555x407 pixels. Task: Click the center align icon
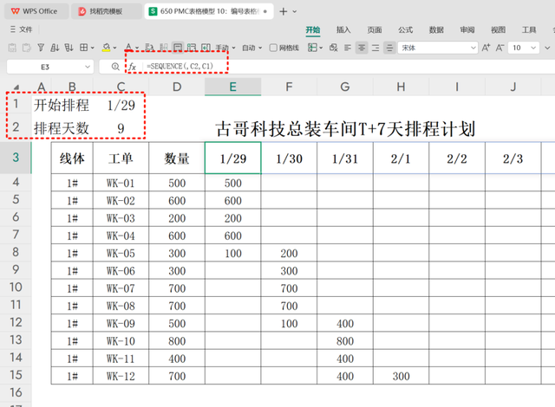click(x=362, y=48)
